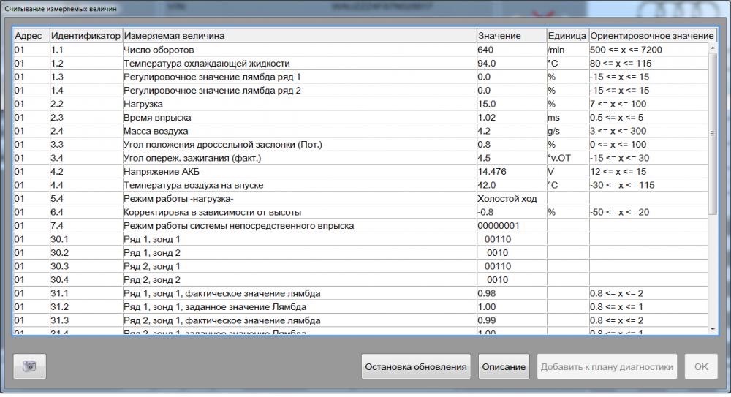Select Регулировочное значение лямбда ряд 2

(x=360, y=90)
